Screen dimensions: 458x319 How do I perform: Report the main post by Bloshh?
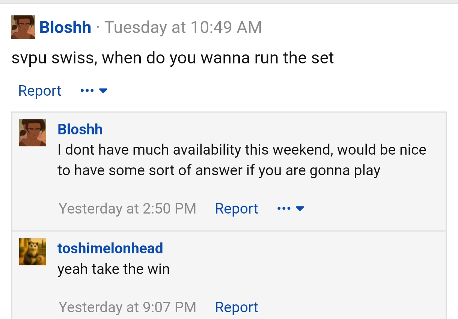(40, 91)
